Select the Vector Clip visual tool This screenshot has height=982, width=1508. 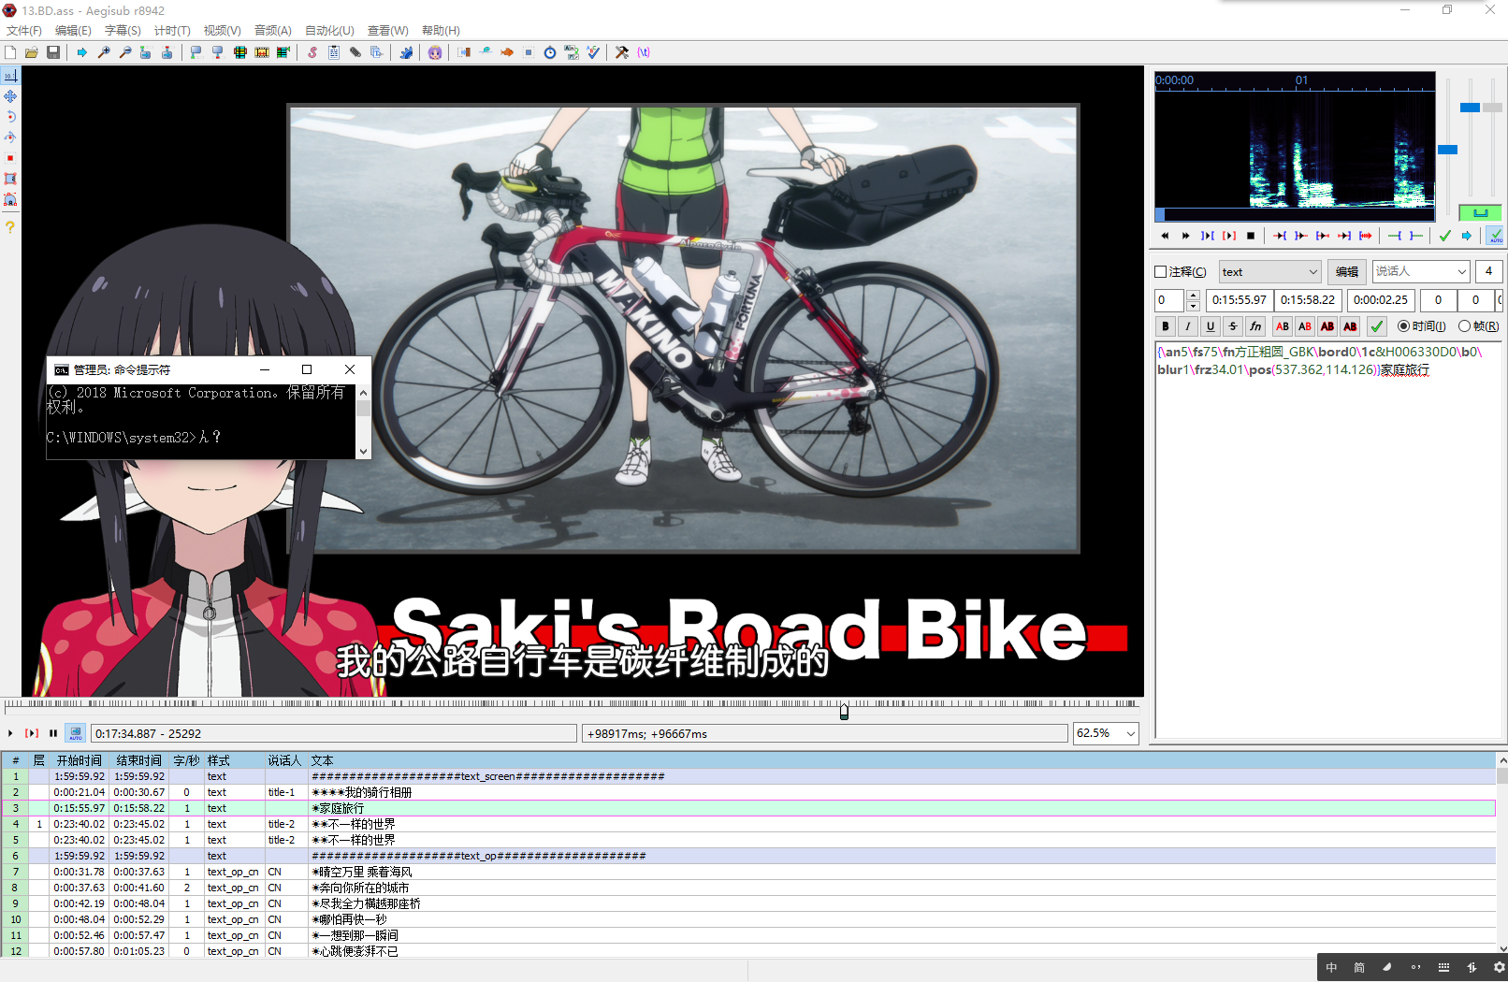click(10, 199)
